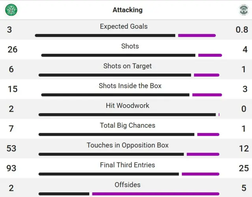Click the purple Final Third Entries bar

200,174
